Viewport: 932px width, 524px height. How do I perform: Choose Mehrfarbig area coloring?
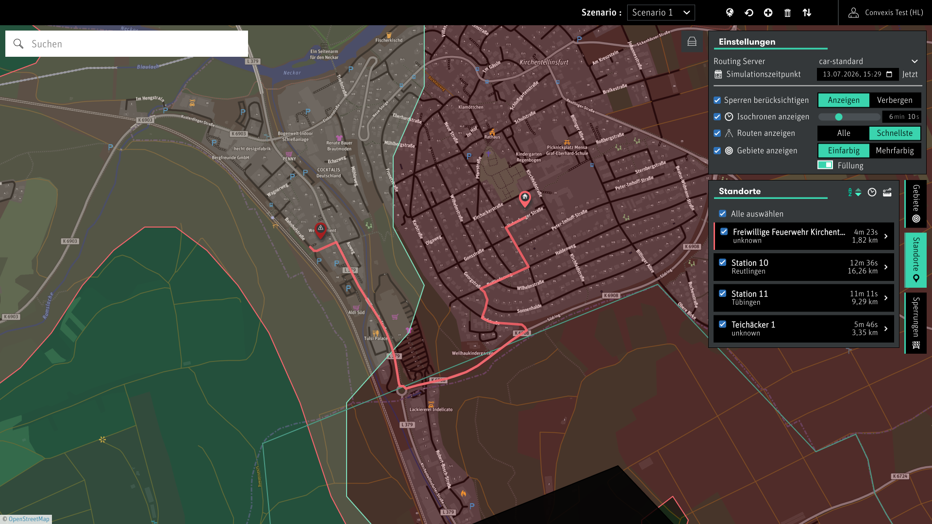pyautogui.click(x=895, y=150)
